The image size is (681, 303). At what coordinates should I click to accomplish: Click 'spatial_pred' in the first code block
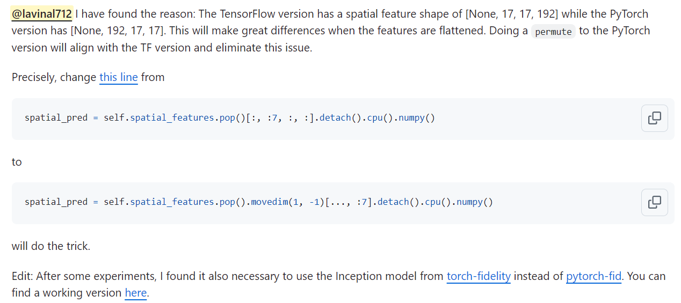[56, 118]
